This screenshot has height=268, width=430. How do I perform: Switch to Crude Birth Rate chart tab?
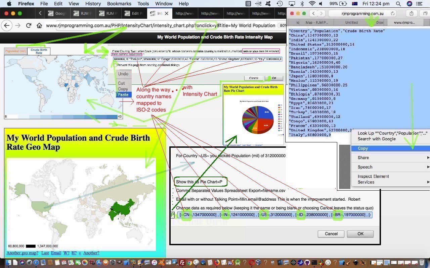click(x=39, y=51)
